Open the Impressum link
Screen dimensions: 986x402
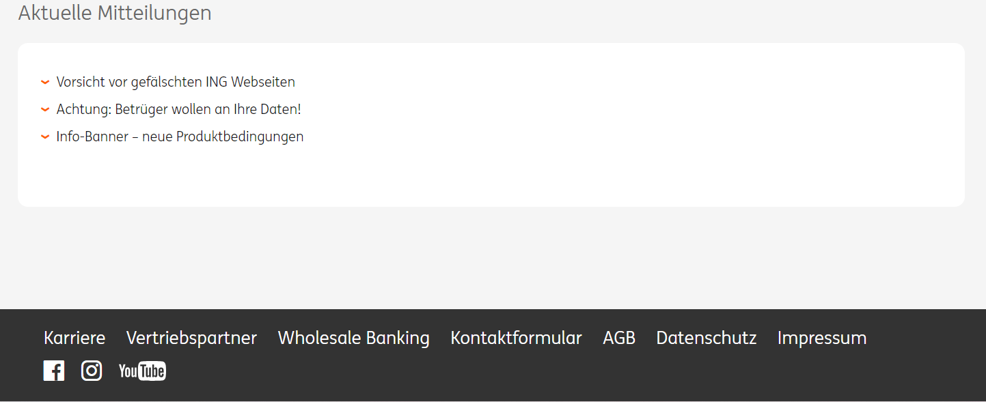[822, 338]
